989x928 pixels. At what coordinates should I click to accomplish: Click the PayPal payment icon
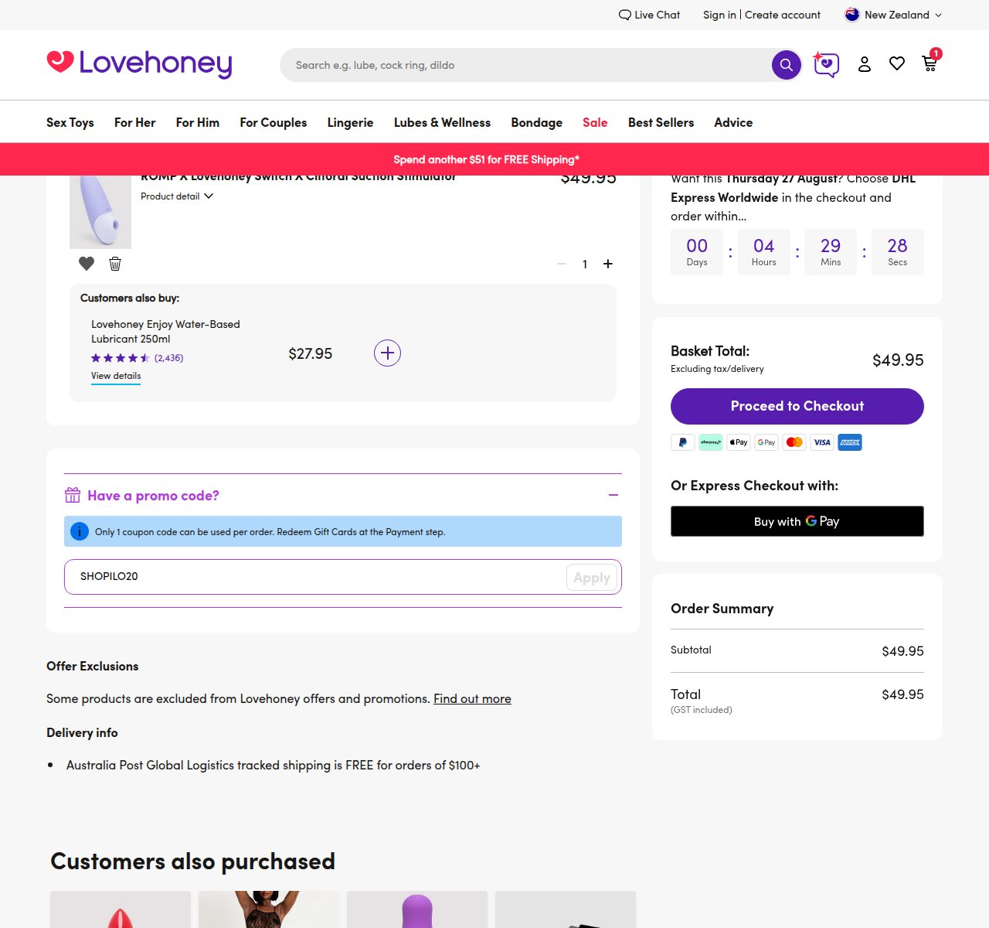point(683,442)
